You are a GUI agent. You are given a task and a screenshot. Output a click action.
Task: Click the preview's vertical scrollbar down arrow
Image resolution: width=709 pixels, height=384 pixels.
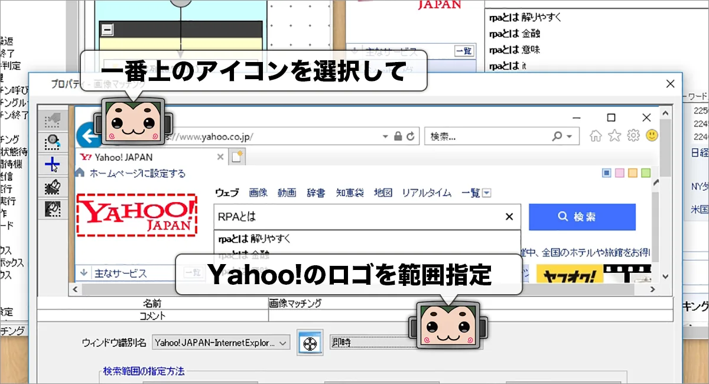[x=665, y=276]
